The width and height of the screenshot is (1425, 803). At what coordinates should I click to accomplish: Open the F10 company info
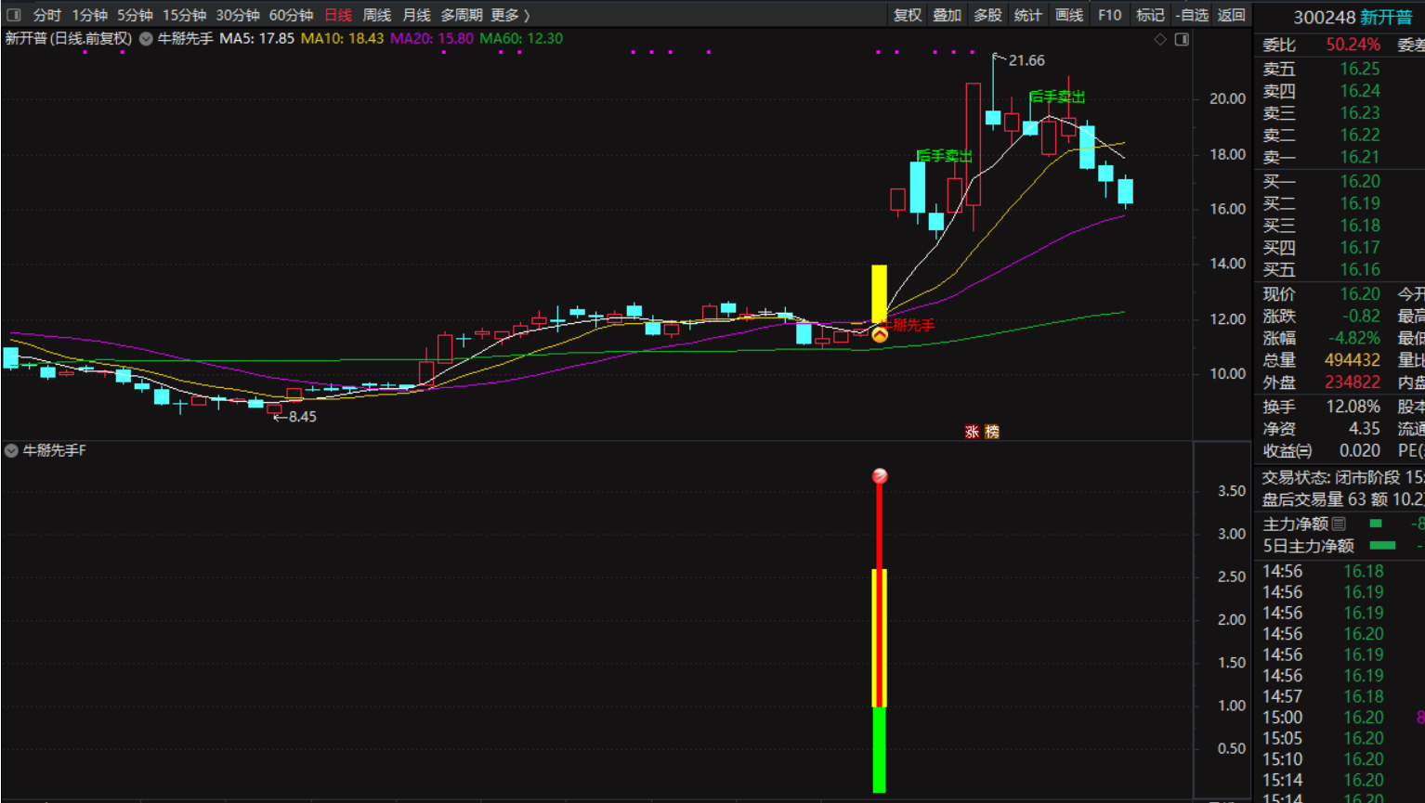point(1109,15)
